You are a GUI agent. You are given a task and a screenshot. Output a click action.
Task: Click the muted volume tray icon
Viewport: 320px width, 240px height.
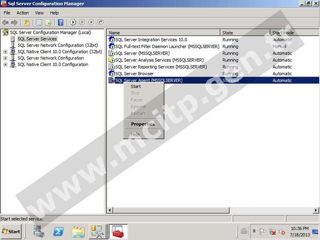tap(282, 232)
